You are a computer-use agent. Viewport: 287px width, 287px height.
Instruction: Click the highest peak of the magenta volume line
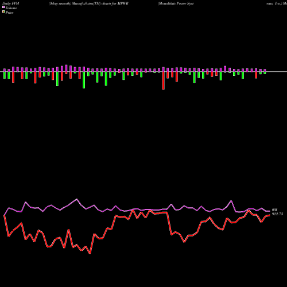[x=77, y=199]
